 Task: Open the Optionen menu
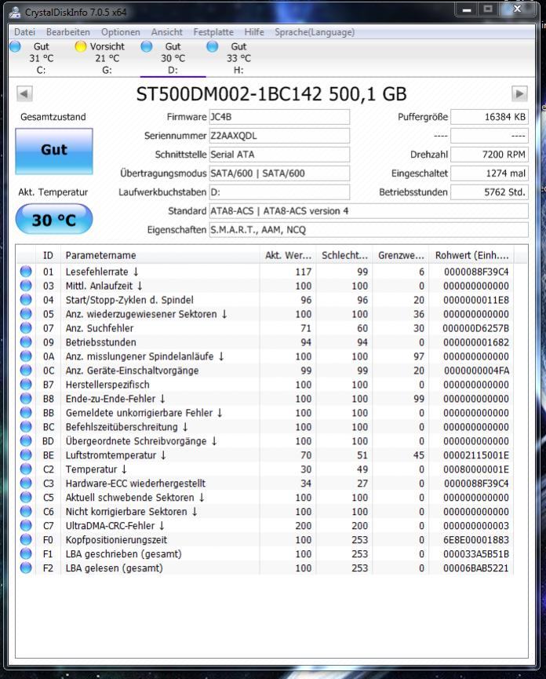pos(120,32)
